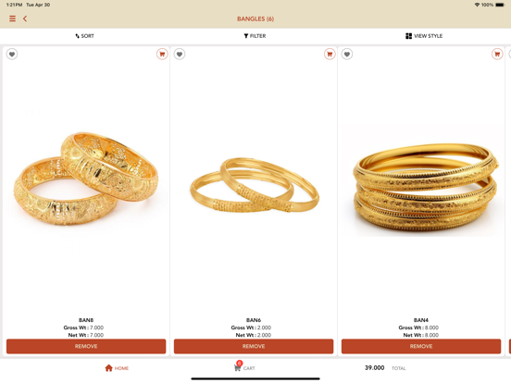Open the BAN4 bangle product image
The width and height of the screenshot is (511, 383).
[425, 189]
